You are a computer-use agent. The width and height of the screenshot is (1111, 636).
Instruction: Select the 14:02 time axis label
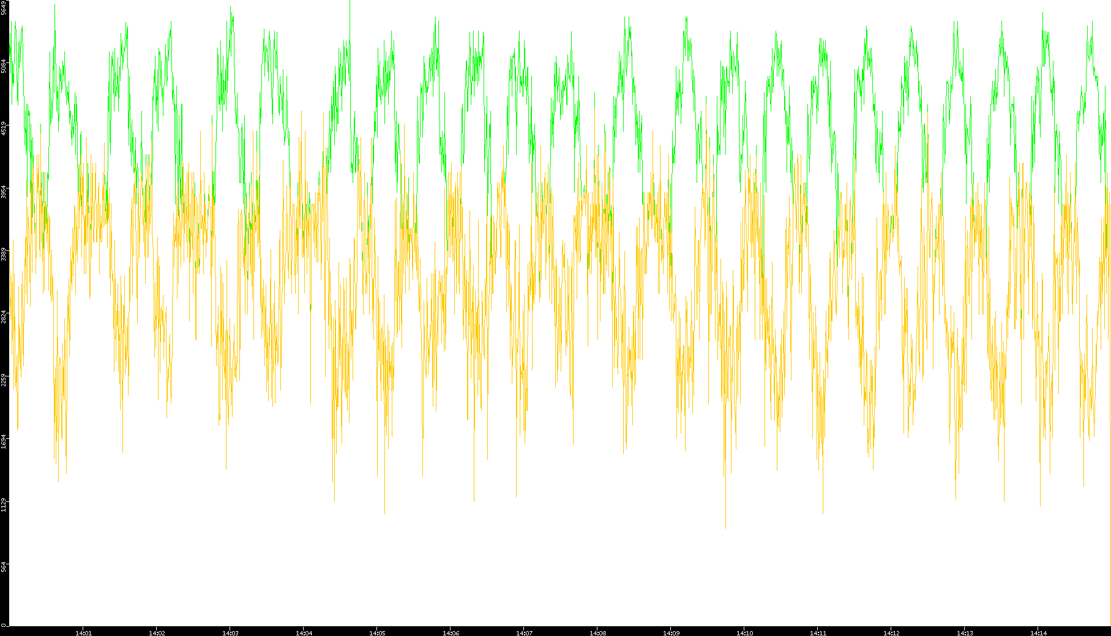coord(157,633)
